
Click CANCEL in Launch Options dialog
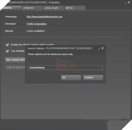(x=93, y=77)
